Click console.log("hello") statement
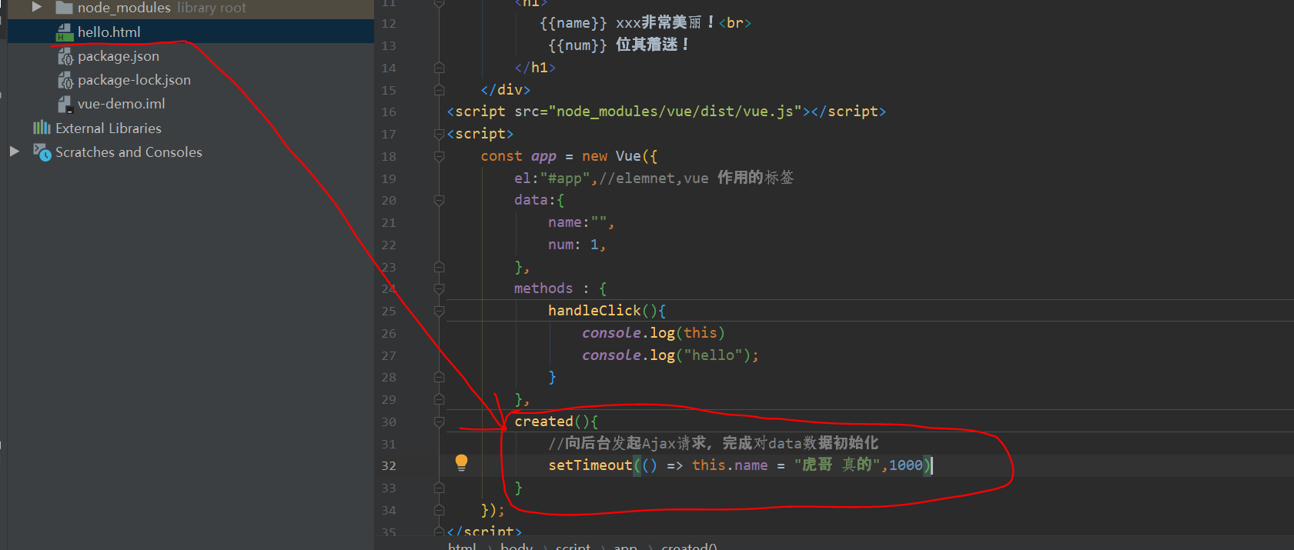Viewport: 1294px width, 550px height. tap(670, 355)
